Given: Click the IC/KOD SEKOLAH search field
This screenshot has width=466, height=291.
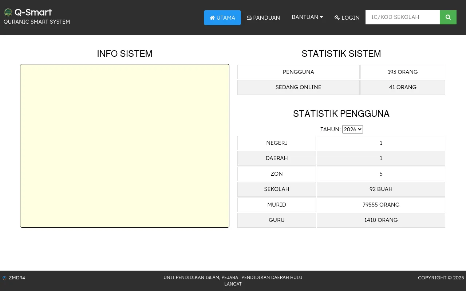Looking at the screenshot, I should [x=403, y=17].
